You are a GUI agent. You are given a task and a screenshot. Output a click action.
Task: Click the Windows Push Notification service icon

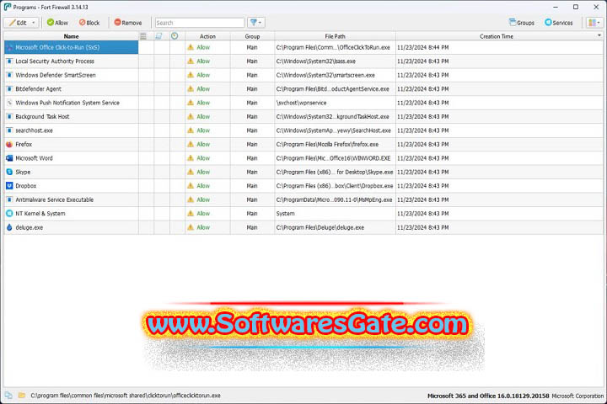point(9,103)
